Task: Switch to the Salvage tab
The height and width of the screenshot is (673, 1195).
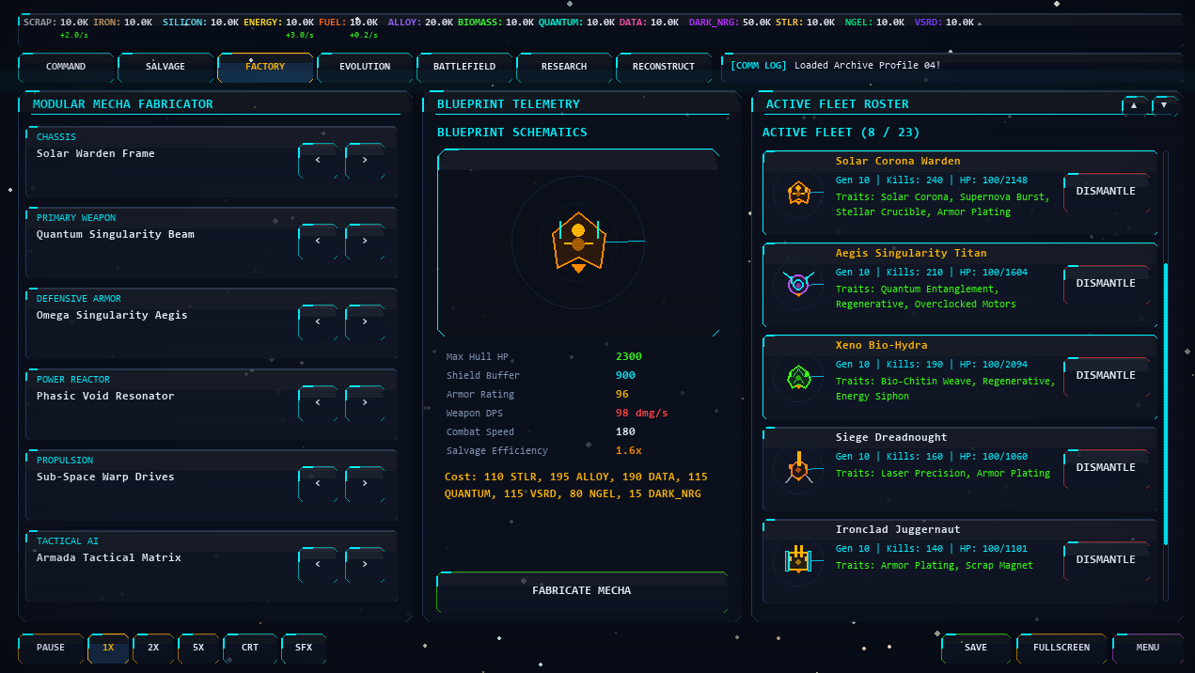Action: [165, 67]
